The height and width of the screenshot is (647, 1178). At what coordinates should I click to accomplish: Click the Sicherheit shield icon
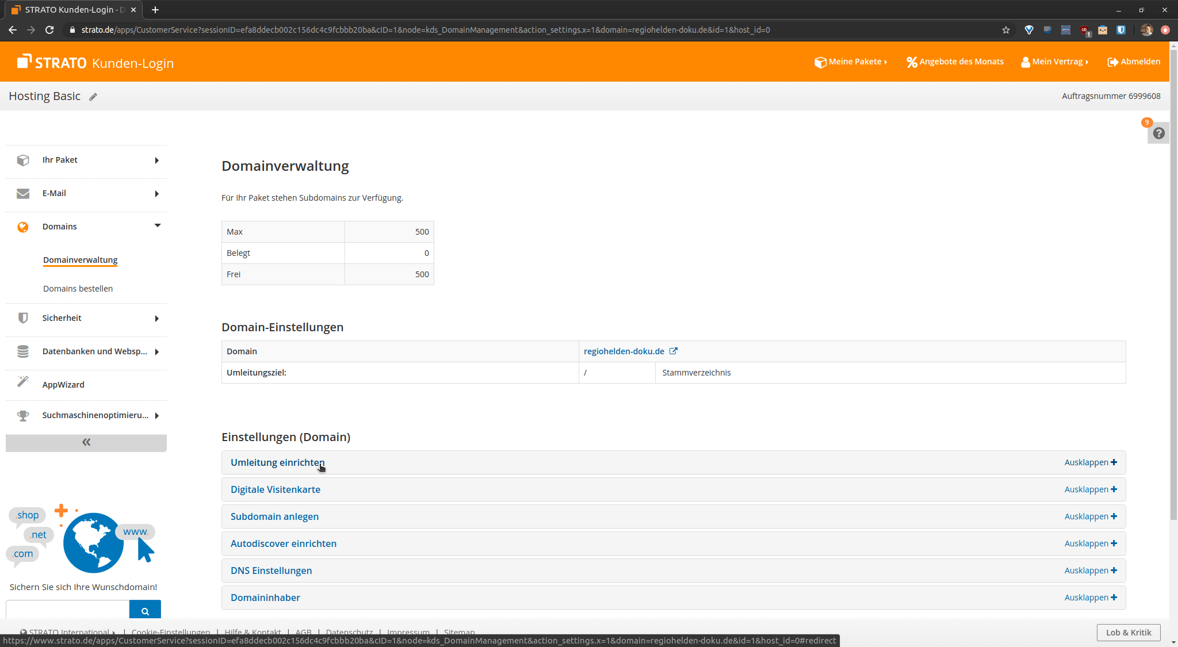pos(23,318)
